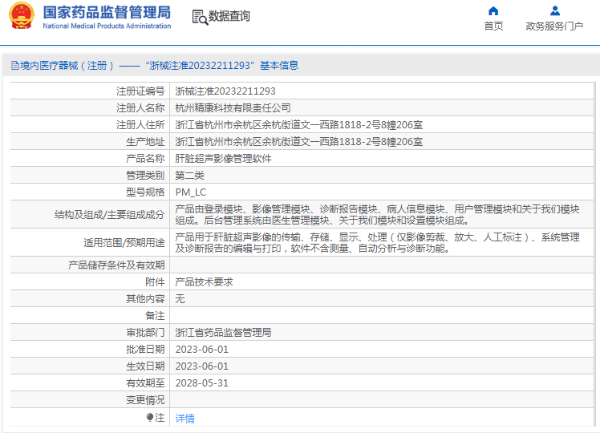Click the 适用范围/预期用途 label

[124, 242]
